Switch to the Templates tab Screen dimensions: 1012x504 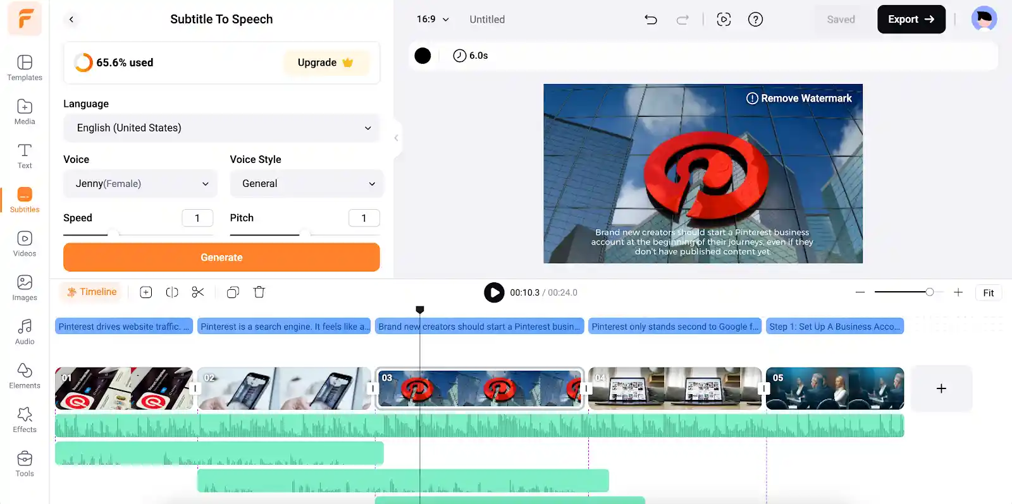pos(25,68)
